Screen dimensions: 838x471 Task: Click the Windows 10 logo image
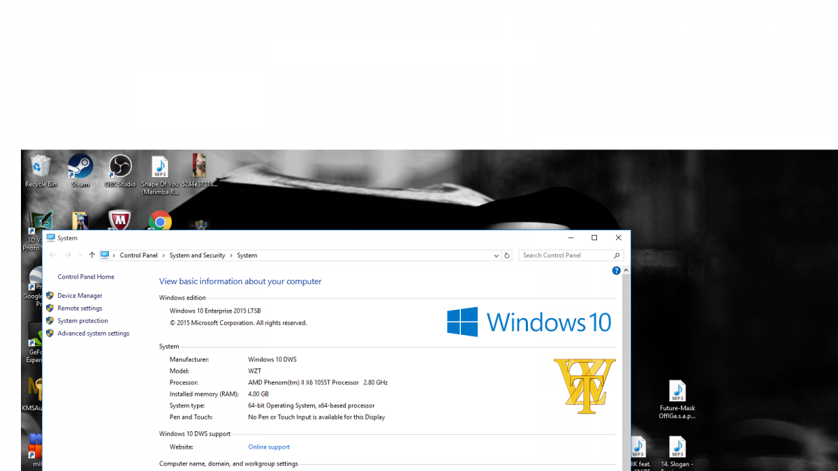(529, 322)
